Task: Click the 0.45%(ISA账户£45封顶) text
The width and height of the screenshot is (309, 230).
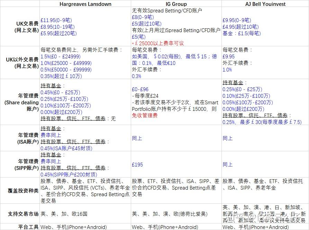Action: [66, 148]
